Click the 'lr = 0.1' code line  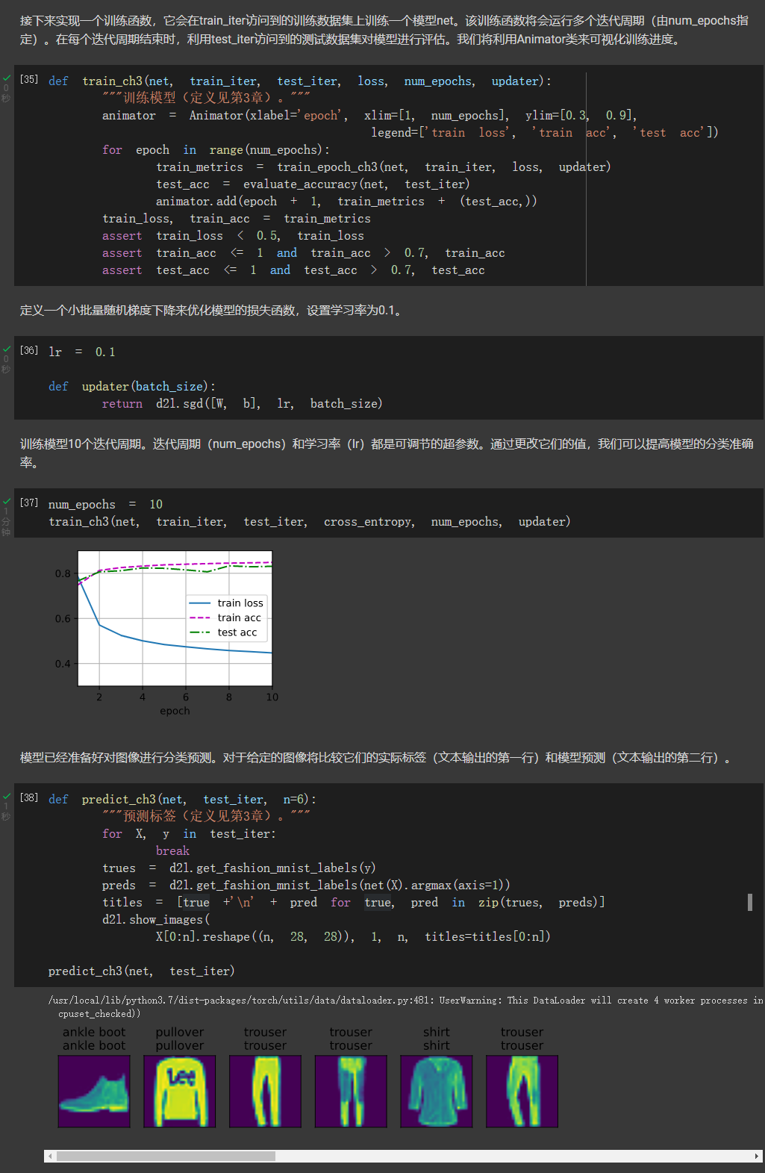coord(82,352)
